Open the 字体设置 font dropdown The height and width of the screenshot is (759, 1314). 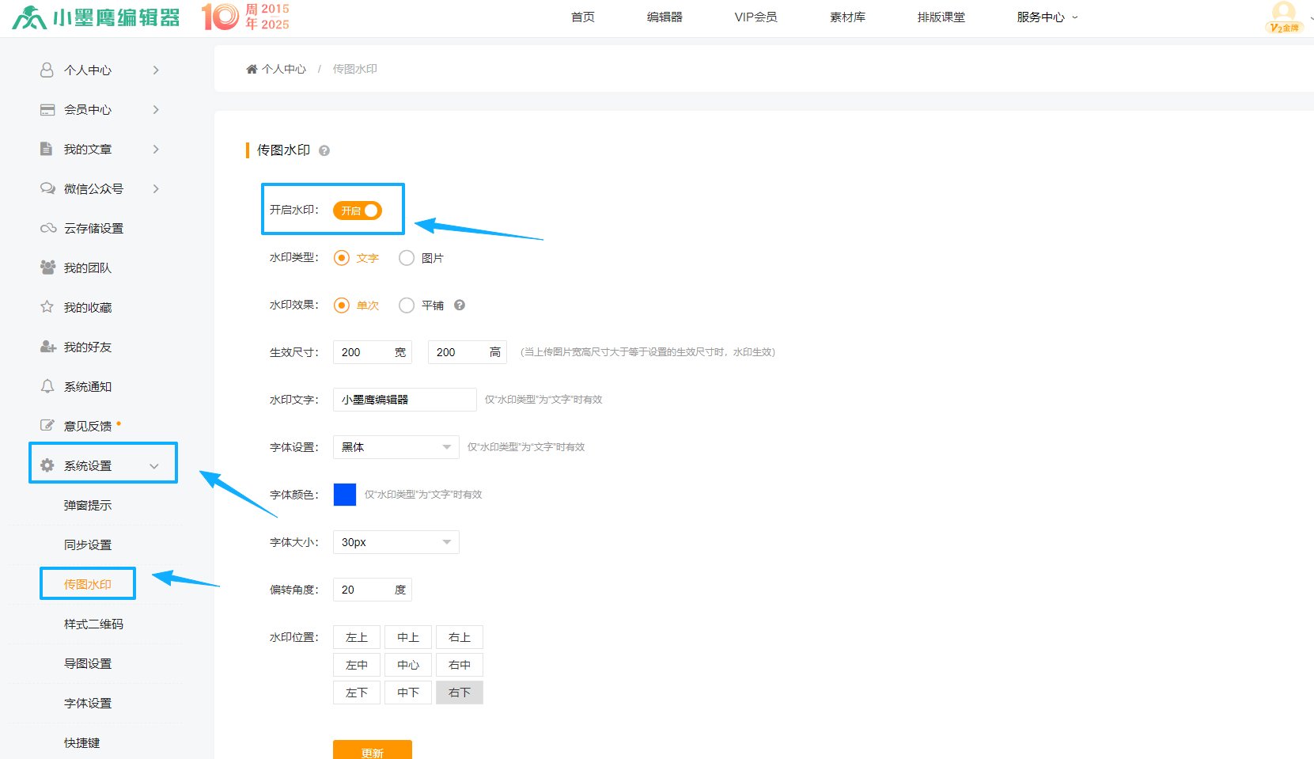point(396,447)
